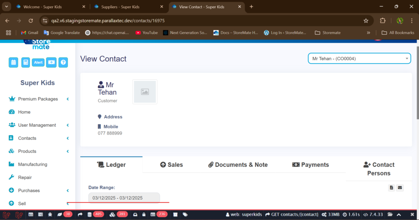The width and height of the screenshot is (419, 220).
Task: Open debugbar models cubes icon with 281
Action: (119, 214)
